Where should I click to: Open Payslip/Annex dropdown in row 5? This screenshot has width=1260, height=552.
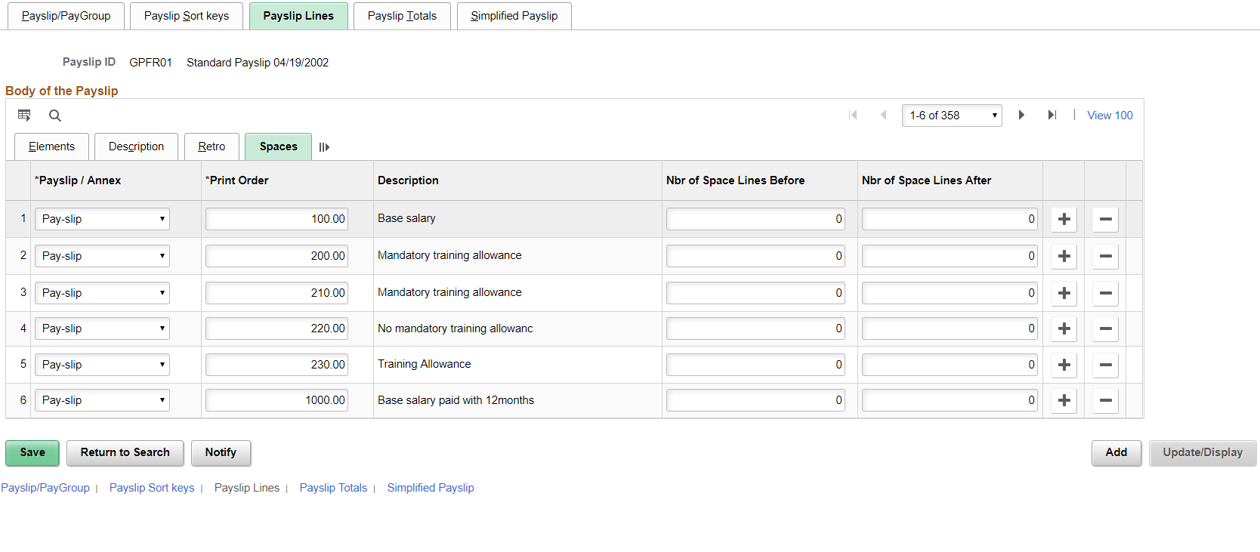click(102, 365)
